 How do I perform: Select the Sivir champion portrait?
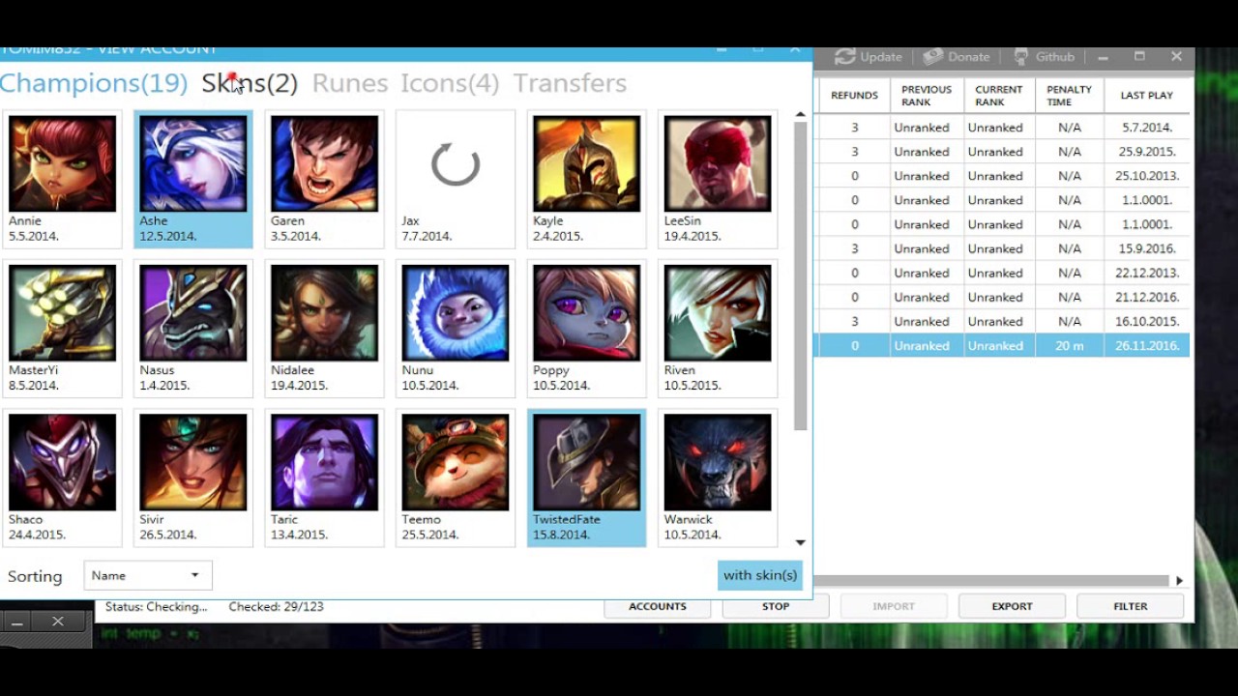[x=193, y=462]
